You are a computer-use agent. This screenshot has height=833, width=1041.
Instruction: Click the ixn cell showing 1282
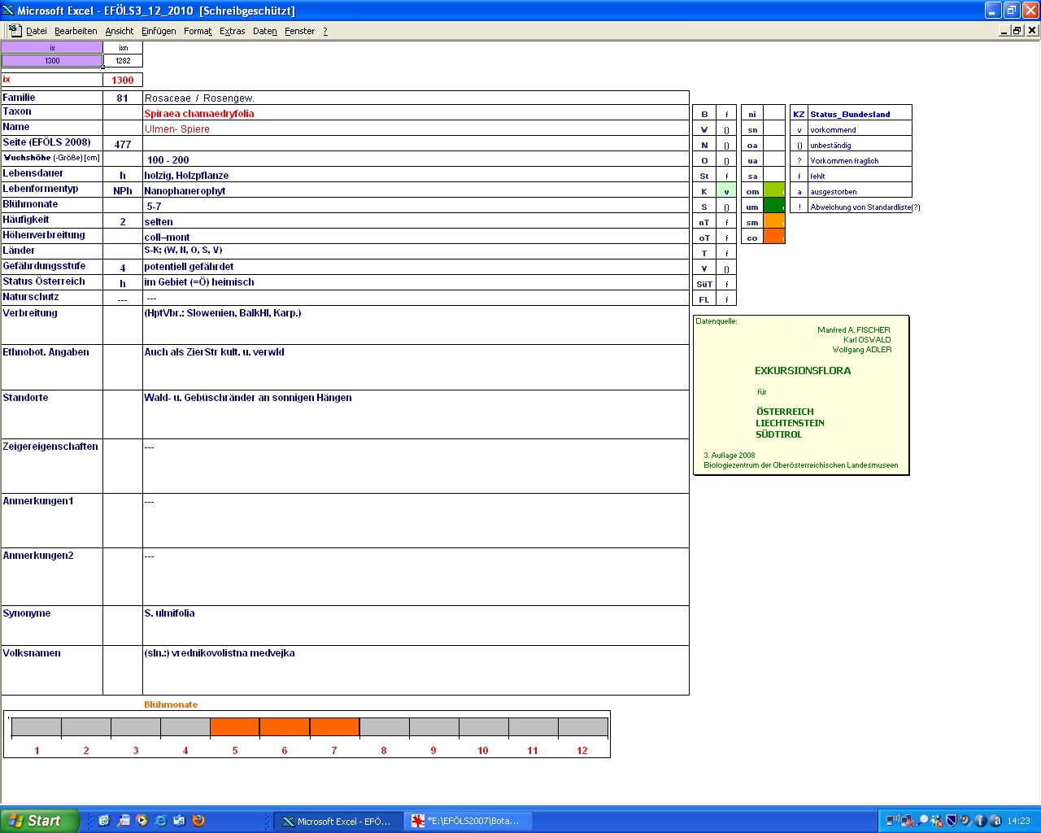coord(123,60)
